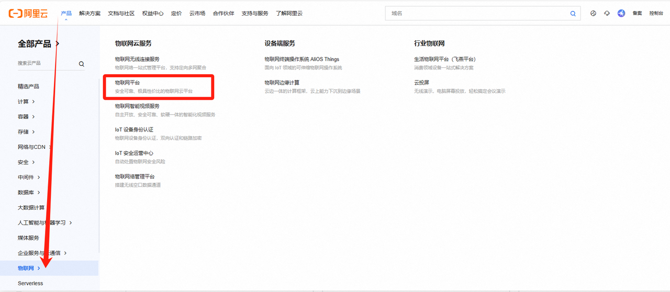The width and height of the screenshot is (670, 292).
Task: Expand the 网络与CDN category
Action: pos(35,147)
